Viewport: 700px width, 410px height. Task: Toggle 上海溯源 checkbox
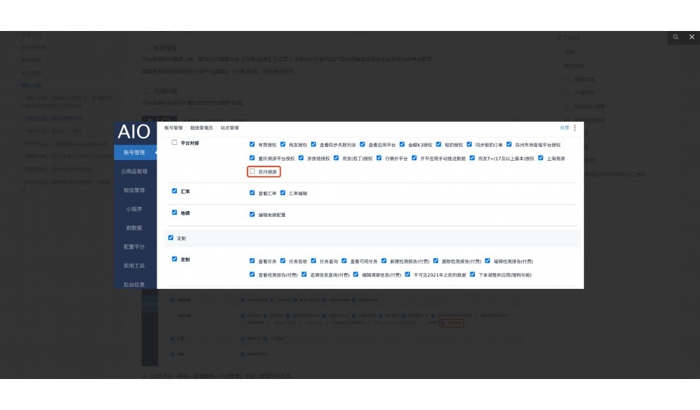541,158
